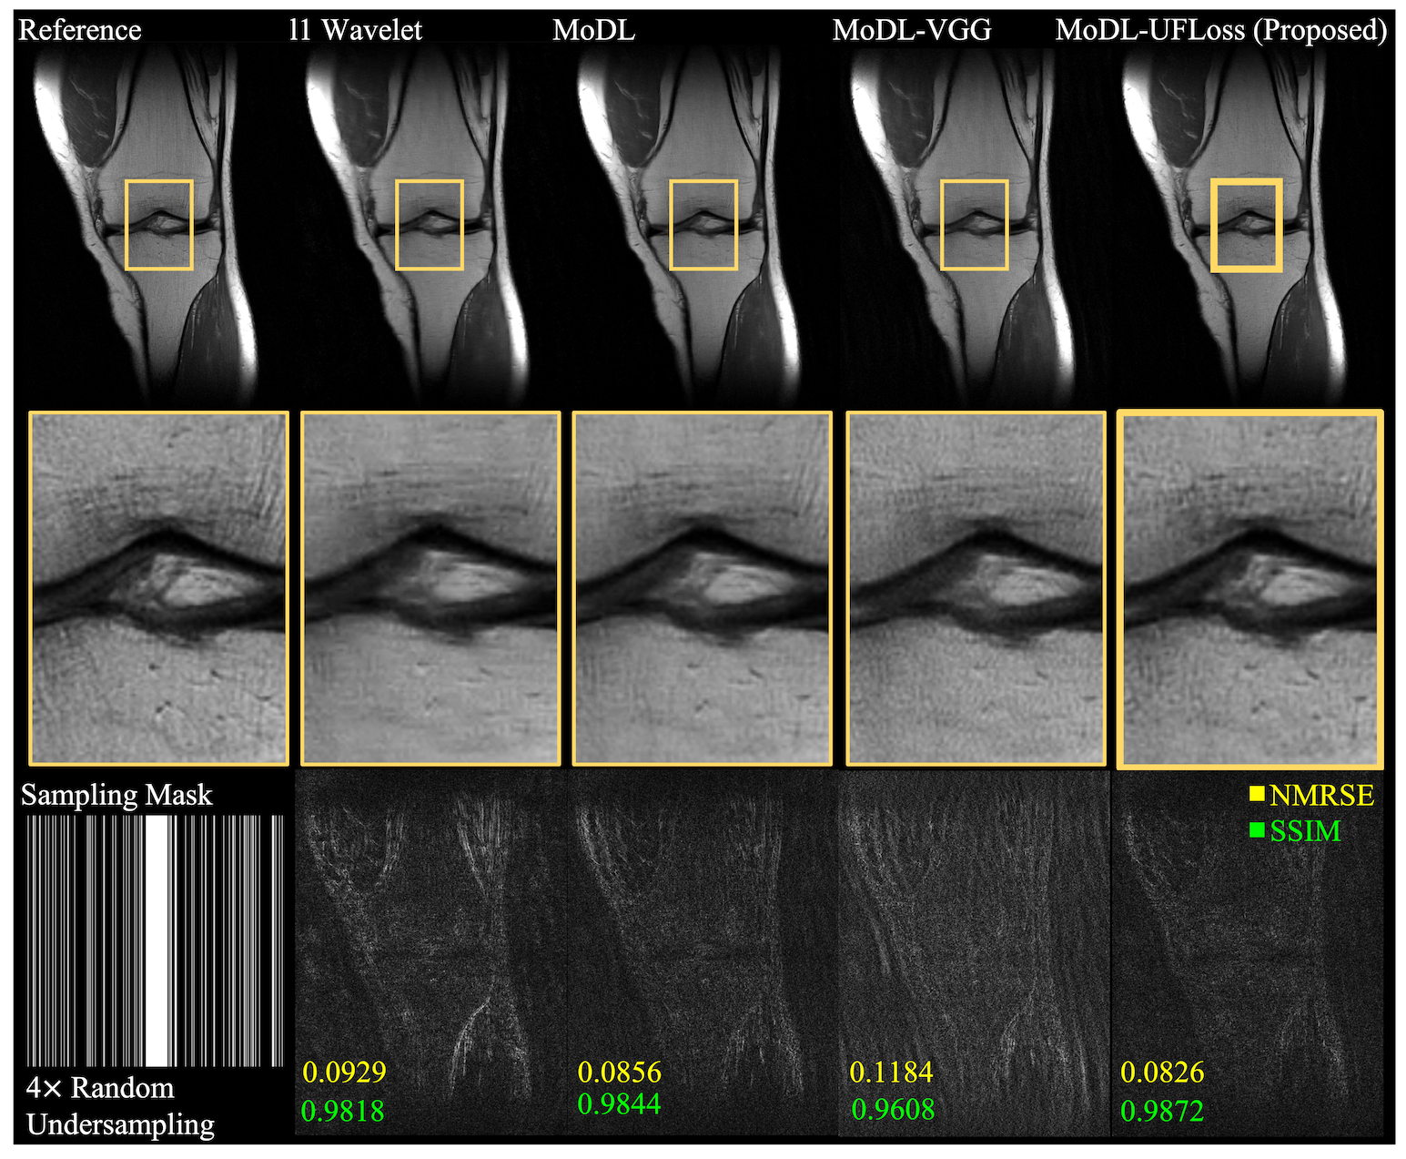Click the yellow NMRSE legend square
Image resolution: width=1406 pixels, height=1159 pixels.
coord(1257,794)
